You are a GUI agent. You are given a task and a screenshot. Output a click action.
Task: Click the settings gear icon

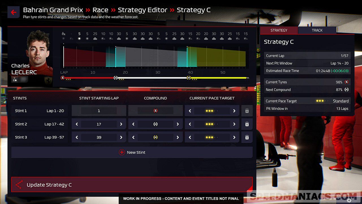tap(349, 200)
